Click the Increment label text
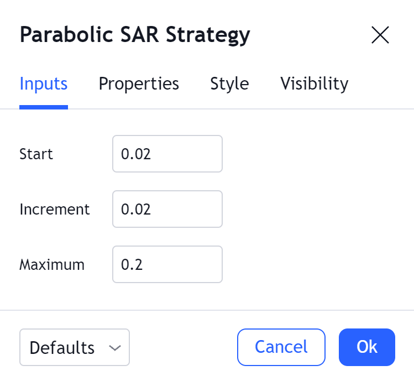414x381 pixels. [x=54, y=209]
